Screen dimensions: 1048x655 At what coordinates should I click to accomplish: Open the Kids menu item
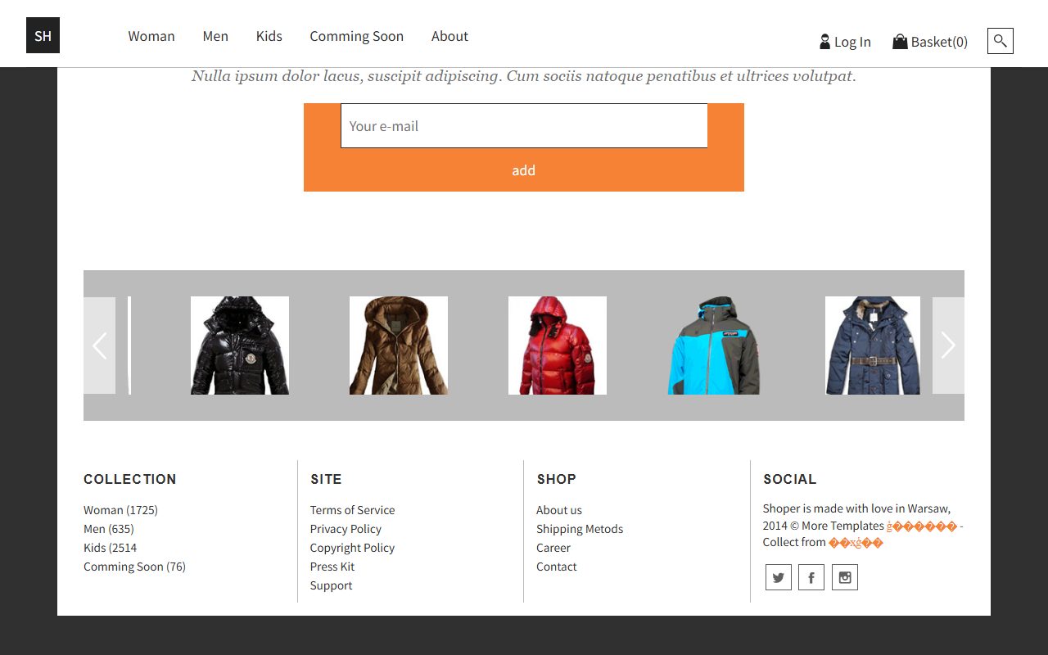pyautogui.click(x=269, y=36)
